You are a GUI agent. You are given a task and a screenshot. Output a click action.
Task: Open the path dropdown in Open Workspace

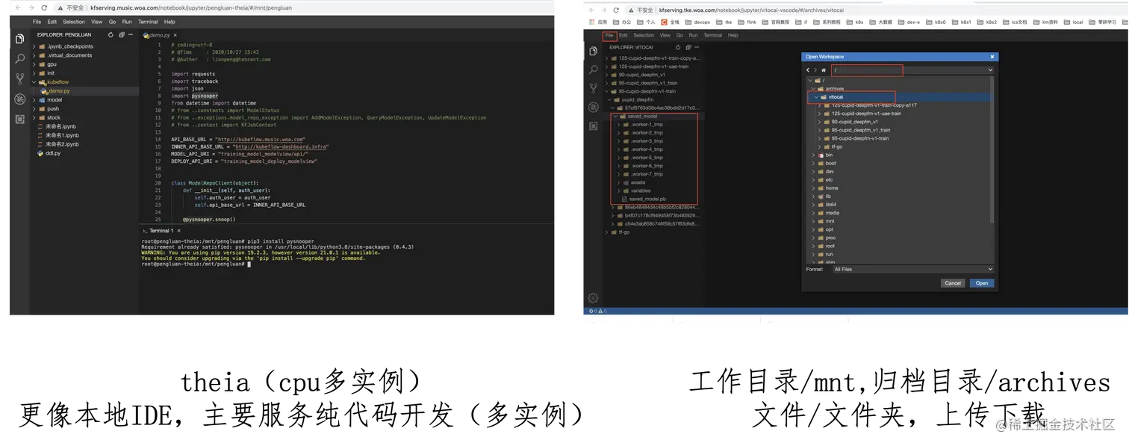(x=990, y=70)
